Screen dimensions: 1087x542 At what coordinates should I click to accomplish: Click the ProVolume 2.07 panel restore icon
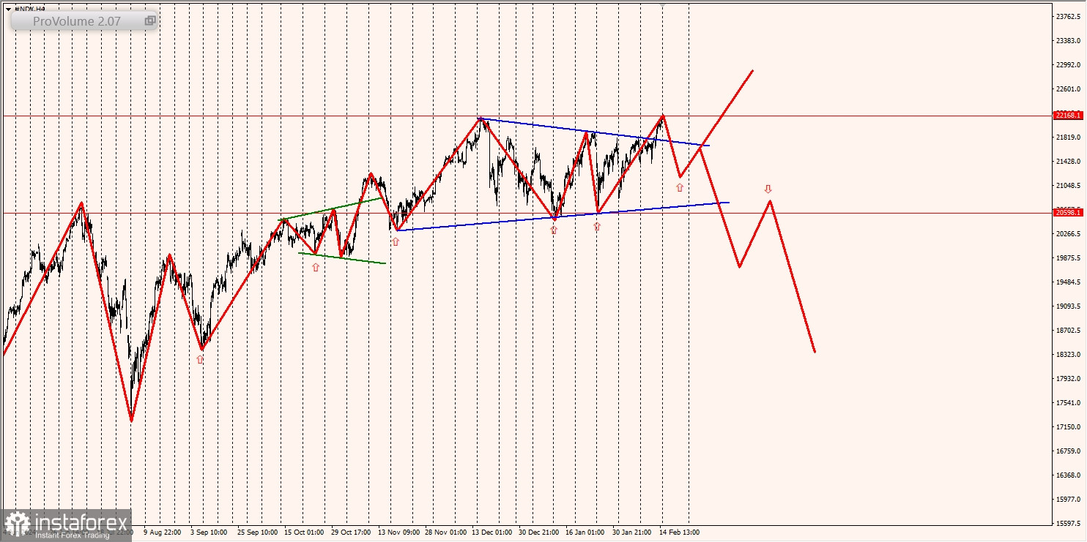pos(149,21)
